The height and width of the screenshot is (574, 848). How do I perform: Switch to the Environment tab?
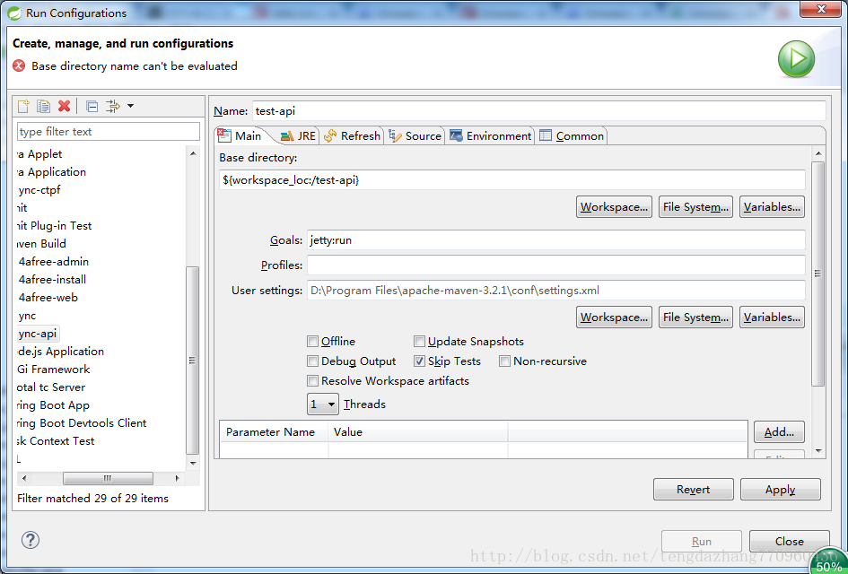pyautogui.click(x=490, y=135)
